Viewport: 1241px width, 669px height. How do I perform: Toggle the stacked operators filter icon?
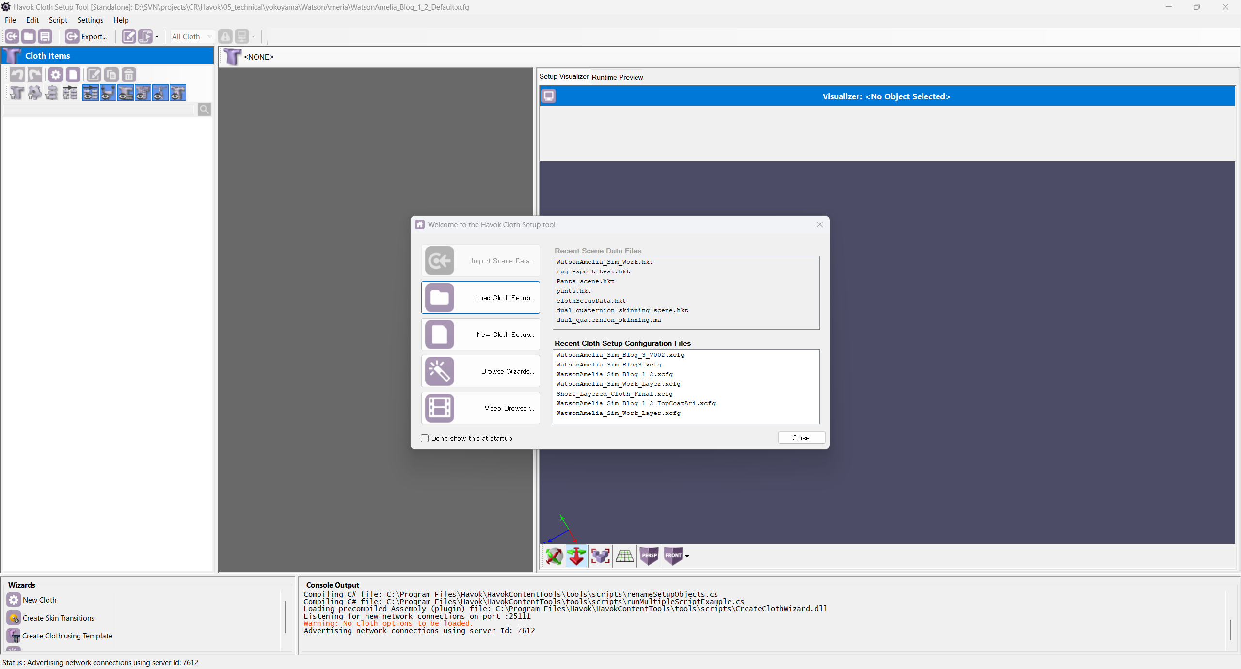click(x=52, y=93)
